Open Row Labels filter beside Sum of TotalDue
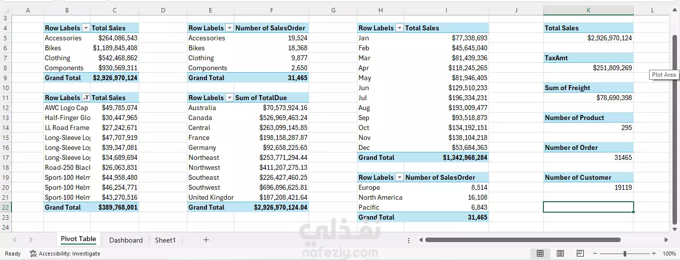Viewport: 680px width, 260px height. (x=229, y=98)
